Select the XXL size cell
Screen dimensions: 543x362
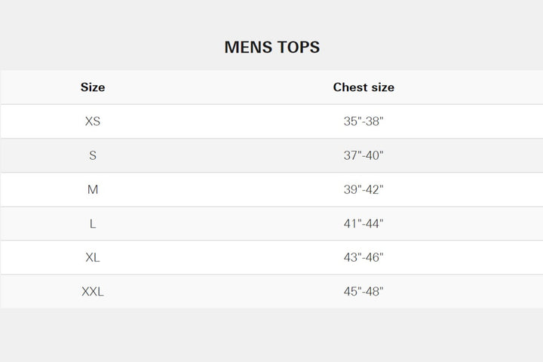point(93,291)
